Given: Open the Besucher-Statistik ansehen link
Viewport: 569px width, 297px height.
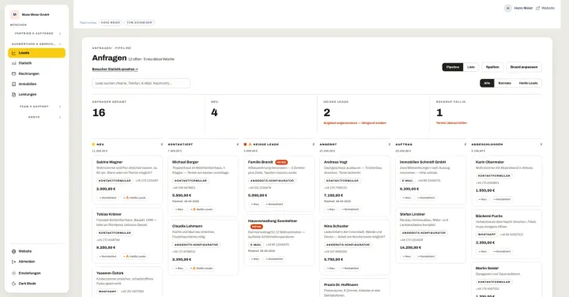Looking at the screenshot, I should click(115, 70).
